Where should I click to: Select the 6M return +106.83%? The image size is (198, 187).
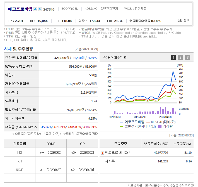click(75, 127)
